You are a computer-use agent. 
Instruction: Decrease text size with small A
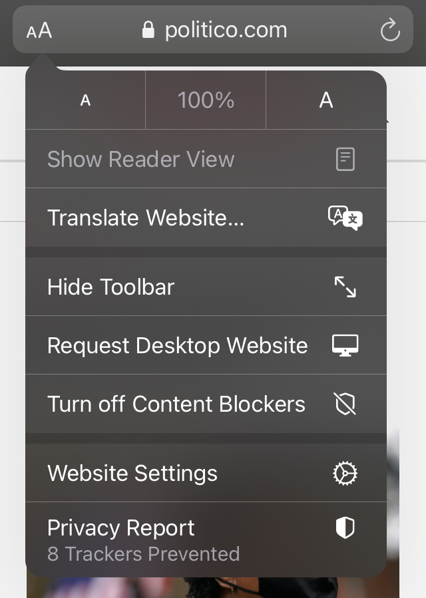pyautogui.click(x=85, y=100)
